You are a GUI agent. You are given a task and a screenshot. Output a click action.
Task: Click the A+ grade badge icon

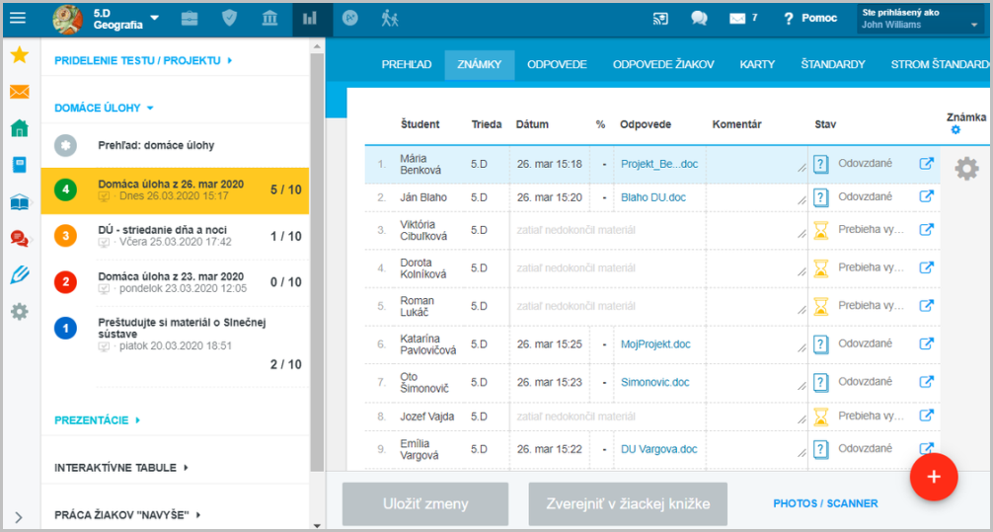click(349, 19)
